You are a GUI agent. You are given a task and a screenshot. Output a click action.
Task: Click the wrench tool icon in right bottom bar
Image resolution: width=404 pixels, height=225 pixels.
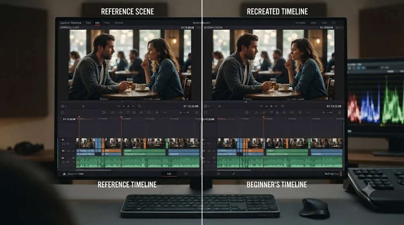[234, 174]
